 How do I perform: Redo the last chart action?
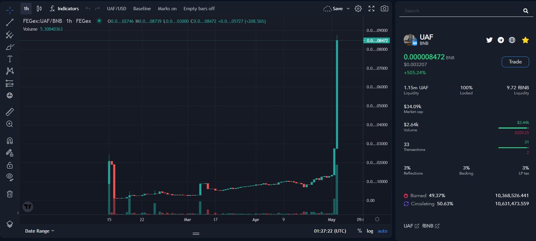pyautogui.click(x=97, y=8)
